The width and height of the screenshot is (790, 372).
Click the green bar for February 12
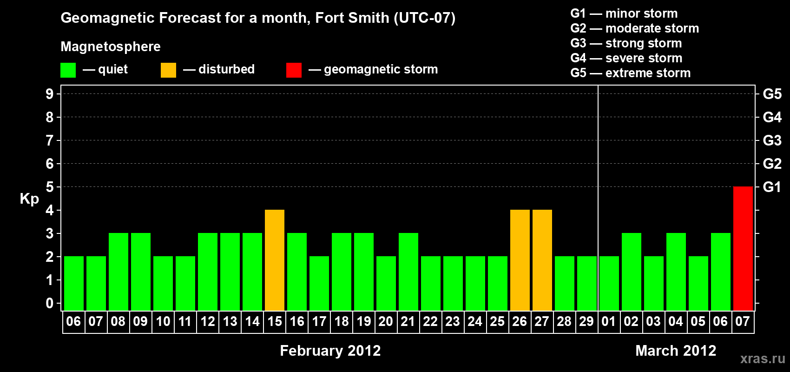[x=208, y=272]
